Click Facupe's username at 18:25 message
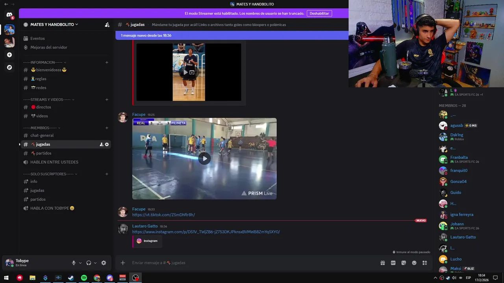Viewport: 504px width, 283px height. (x=139, y=115)
